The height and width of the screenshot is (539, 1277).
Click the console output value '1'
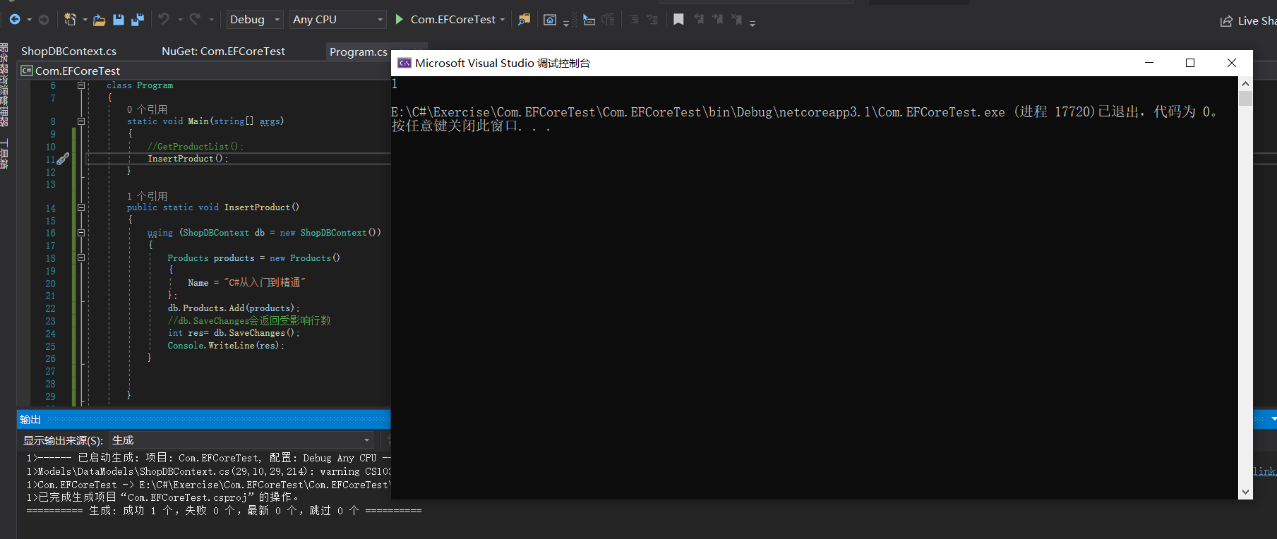395,84
